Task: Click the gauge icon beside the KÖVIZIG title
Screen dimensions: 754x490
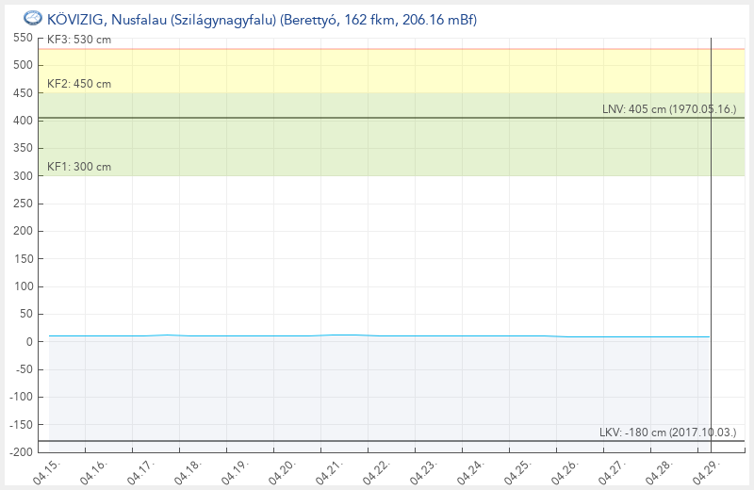Action: 32,17
